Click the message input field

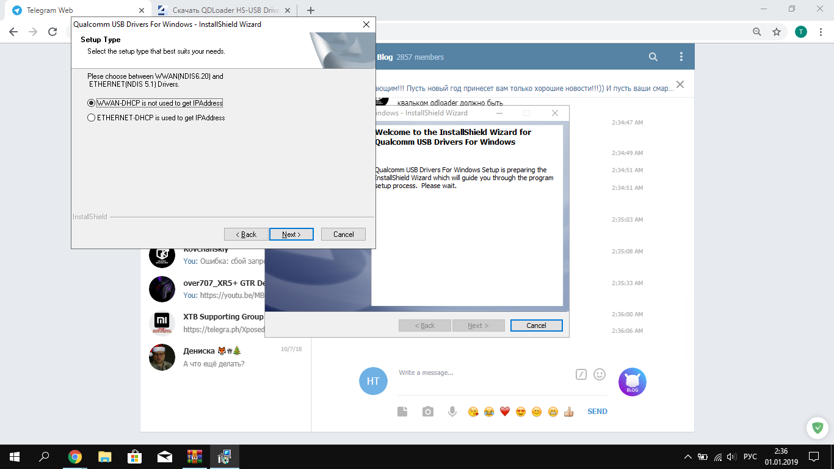click(x=482, y=373)
